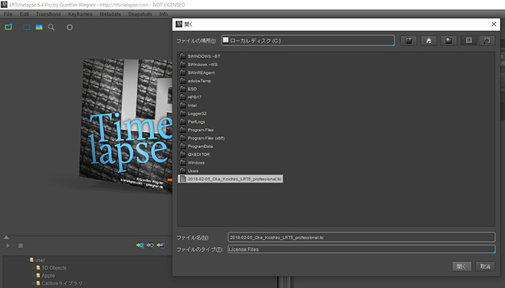Select Apple in the folder tree

pos(45,276)
